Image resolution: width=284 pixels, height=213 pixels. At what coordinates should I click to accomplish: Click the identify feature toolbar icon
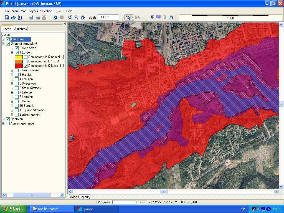(x=152, y=17)
